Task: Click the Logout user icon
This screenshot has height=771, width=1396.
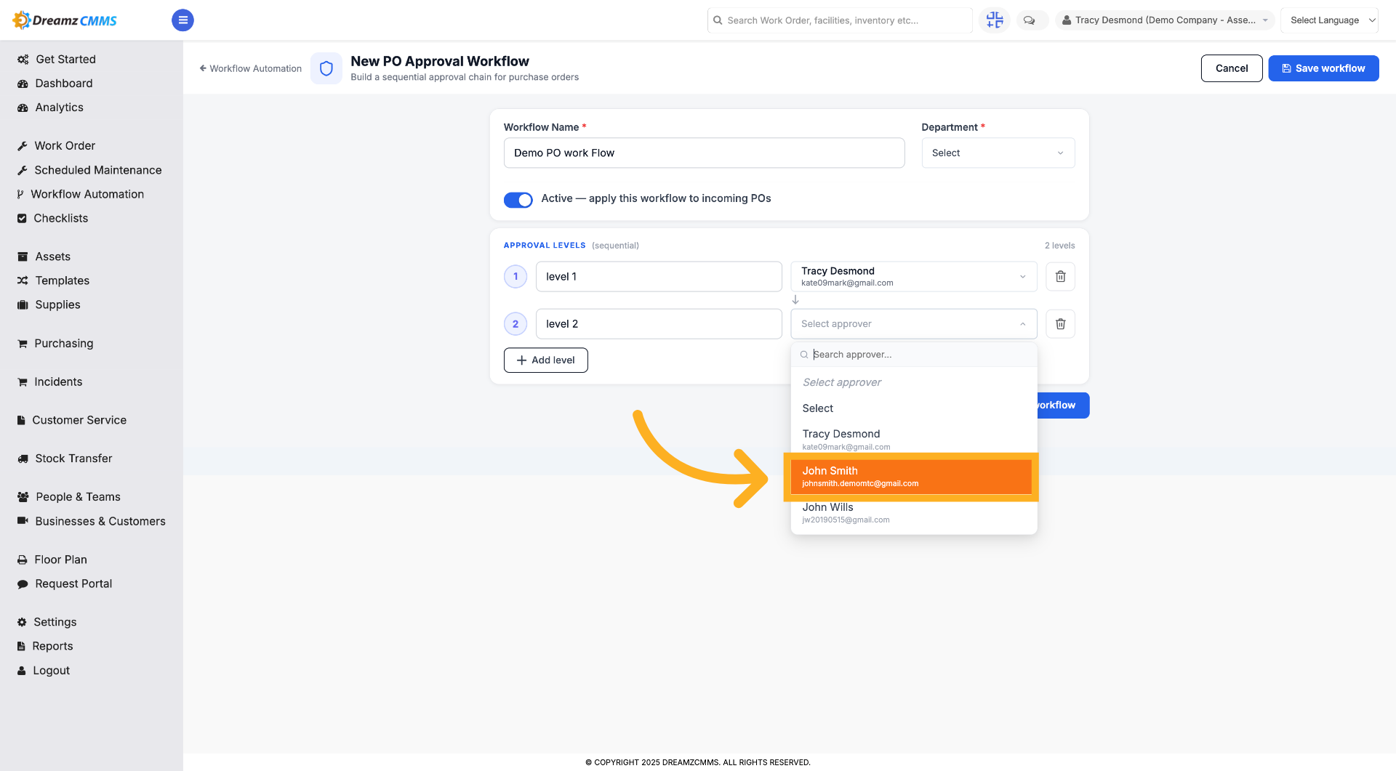Action: click(21, 671)
